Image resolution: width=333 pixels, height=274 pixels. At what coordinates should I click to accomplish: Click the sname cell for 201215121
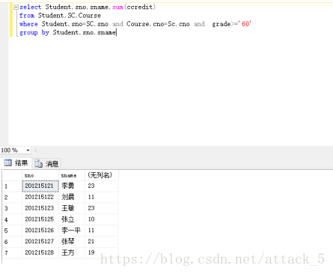click(72, 186)
